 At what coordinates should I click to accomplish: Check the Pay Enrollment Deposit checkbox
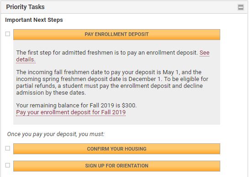tap(8, 34)
